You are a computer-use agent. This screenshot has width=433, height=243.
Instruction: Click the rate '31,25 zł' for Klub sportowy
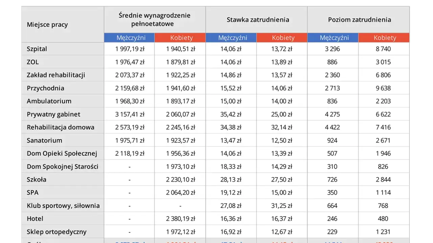282,206
